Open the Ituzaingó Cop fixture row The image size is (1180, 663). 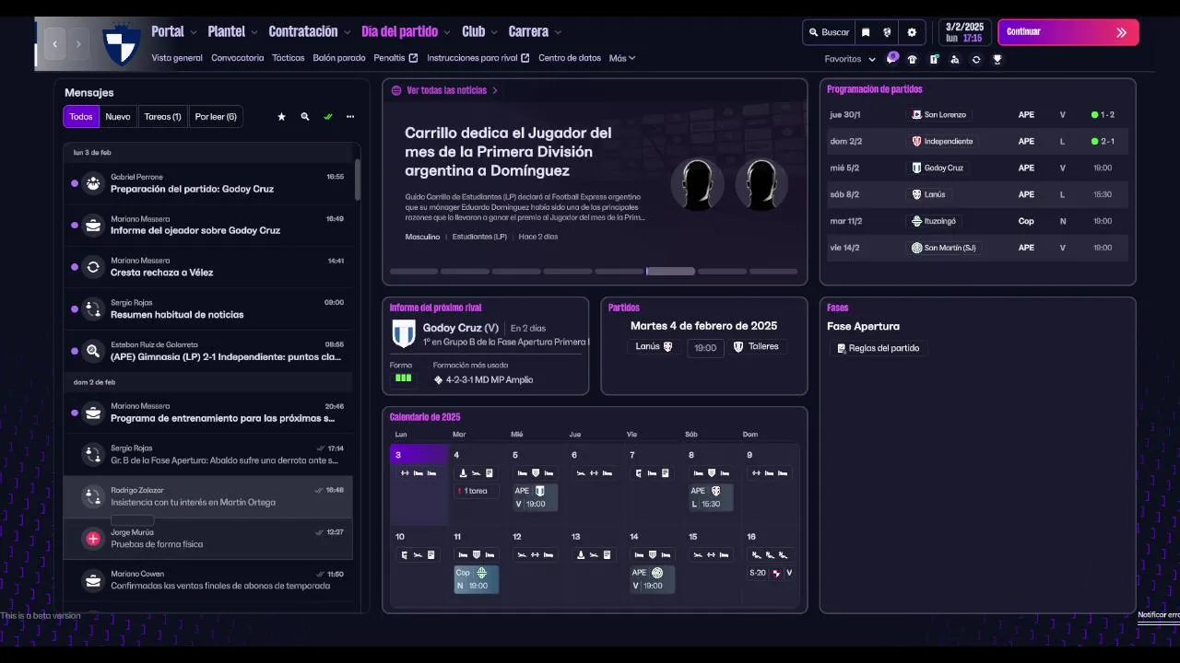pos(977,221)
